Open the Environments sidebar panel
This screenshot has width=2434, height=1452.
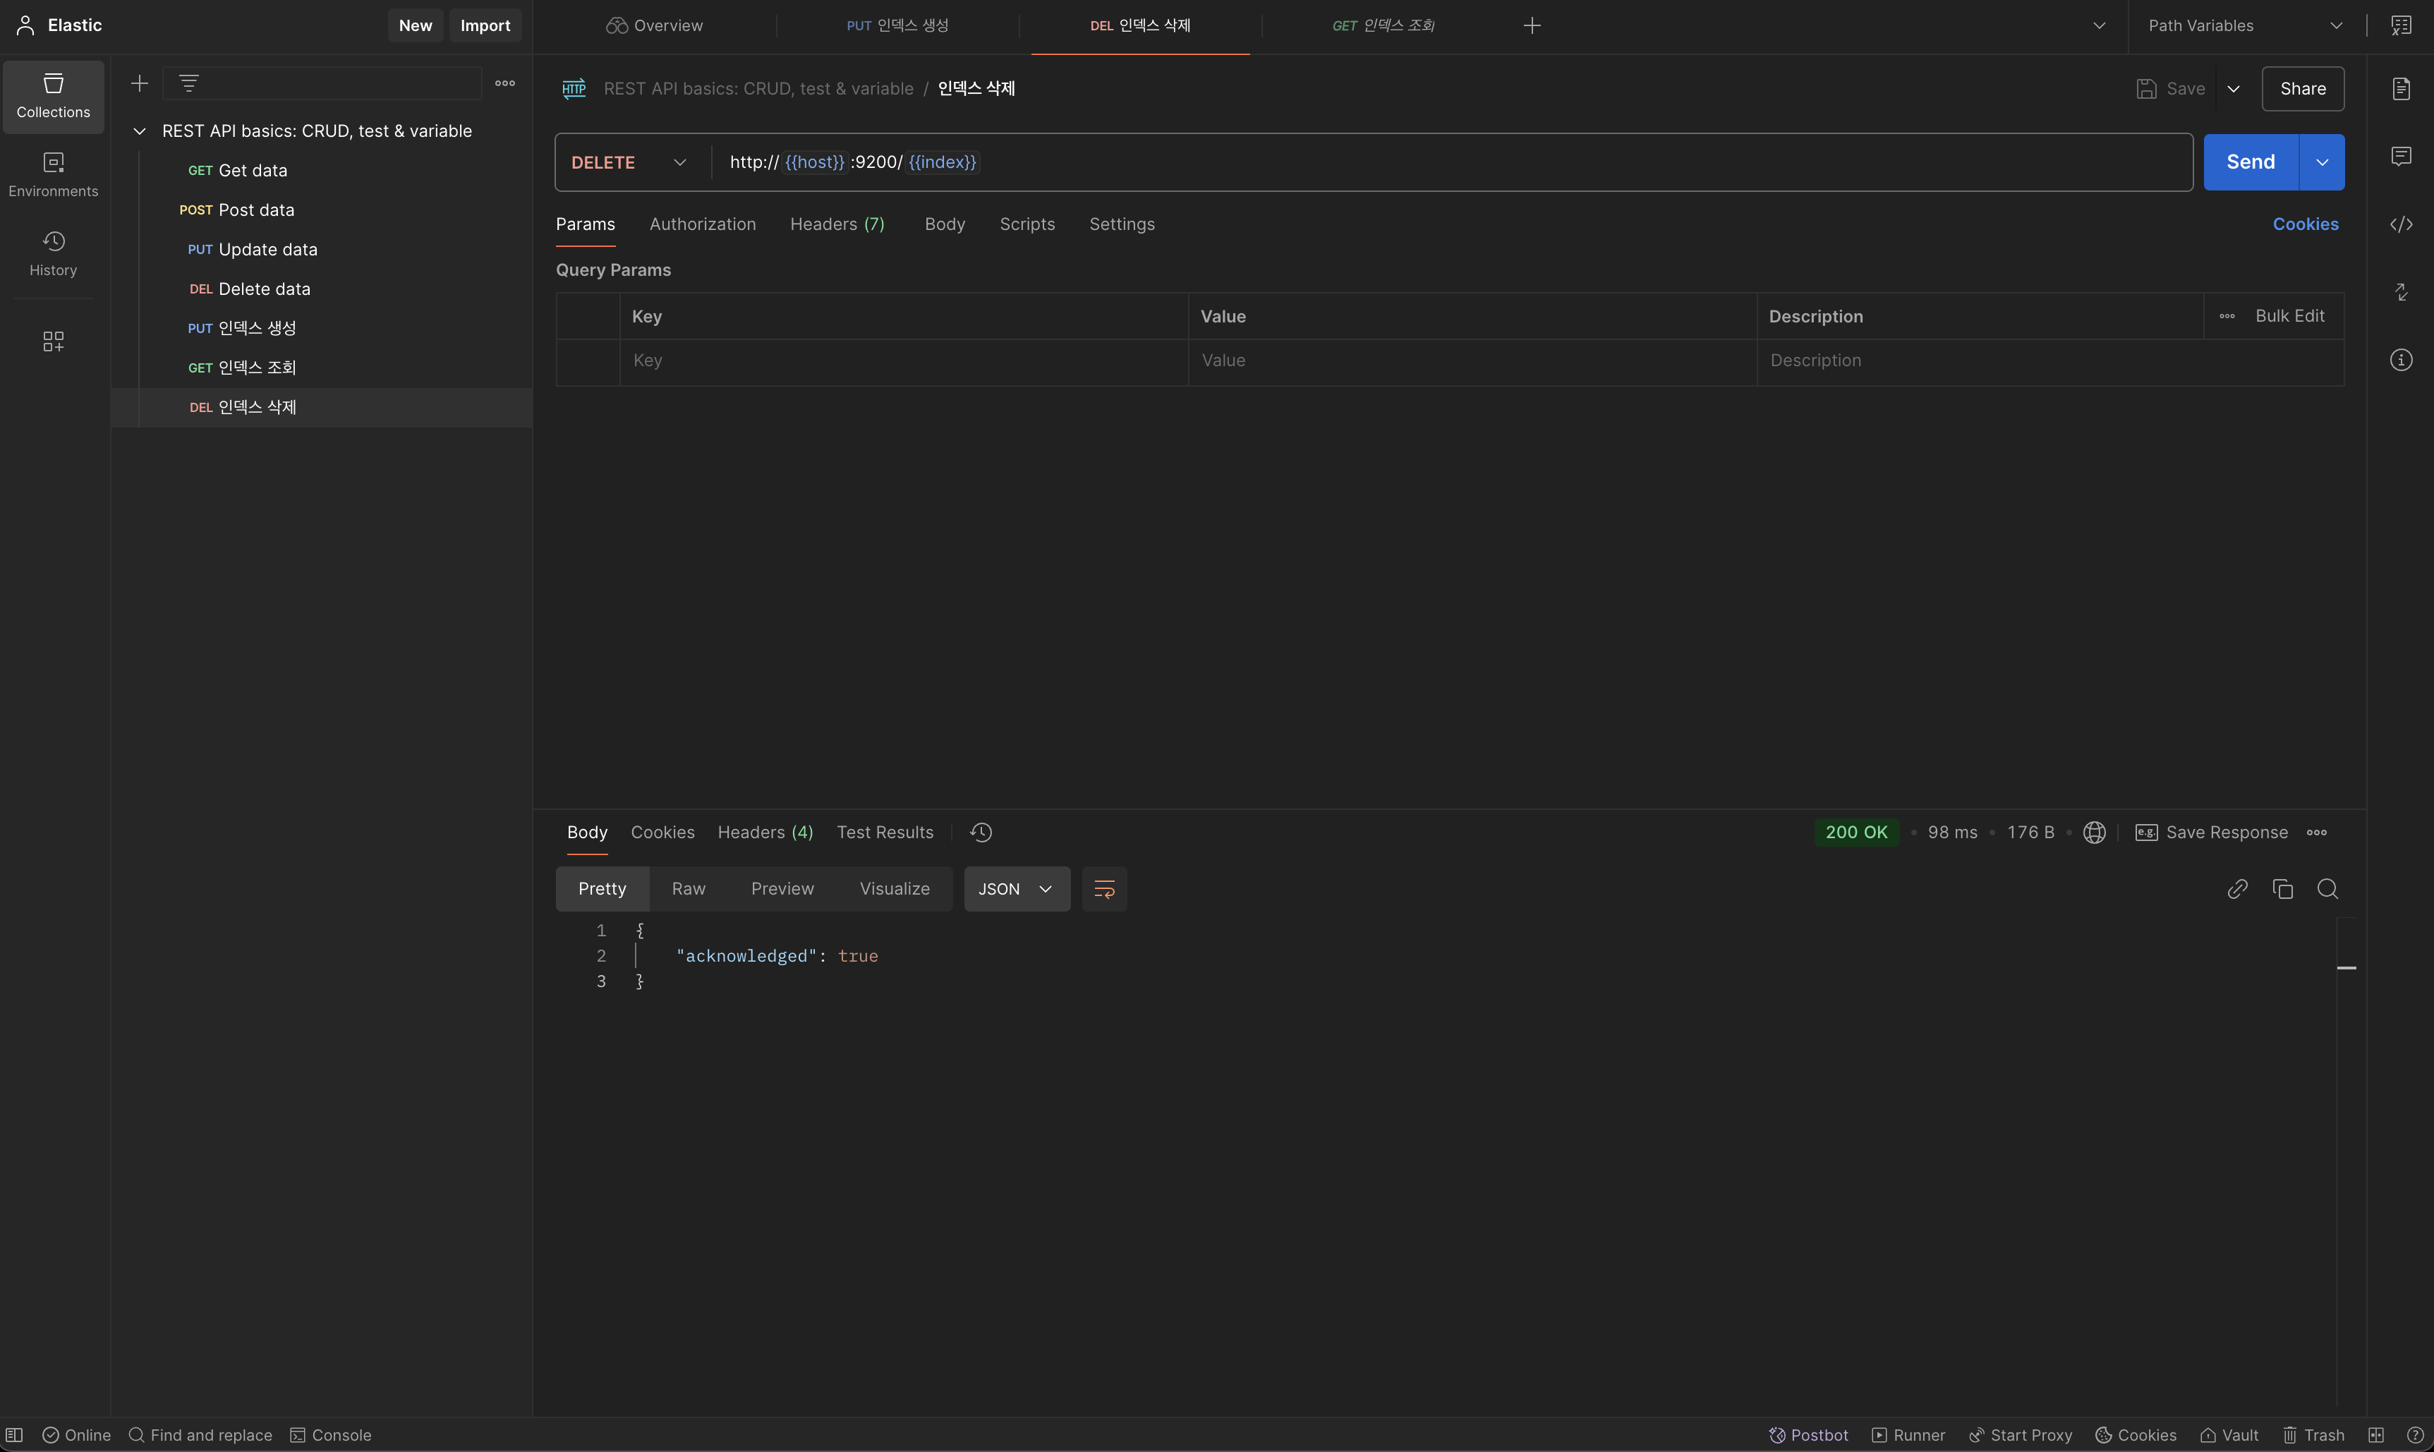[53, 174]
